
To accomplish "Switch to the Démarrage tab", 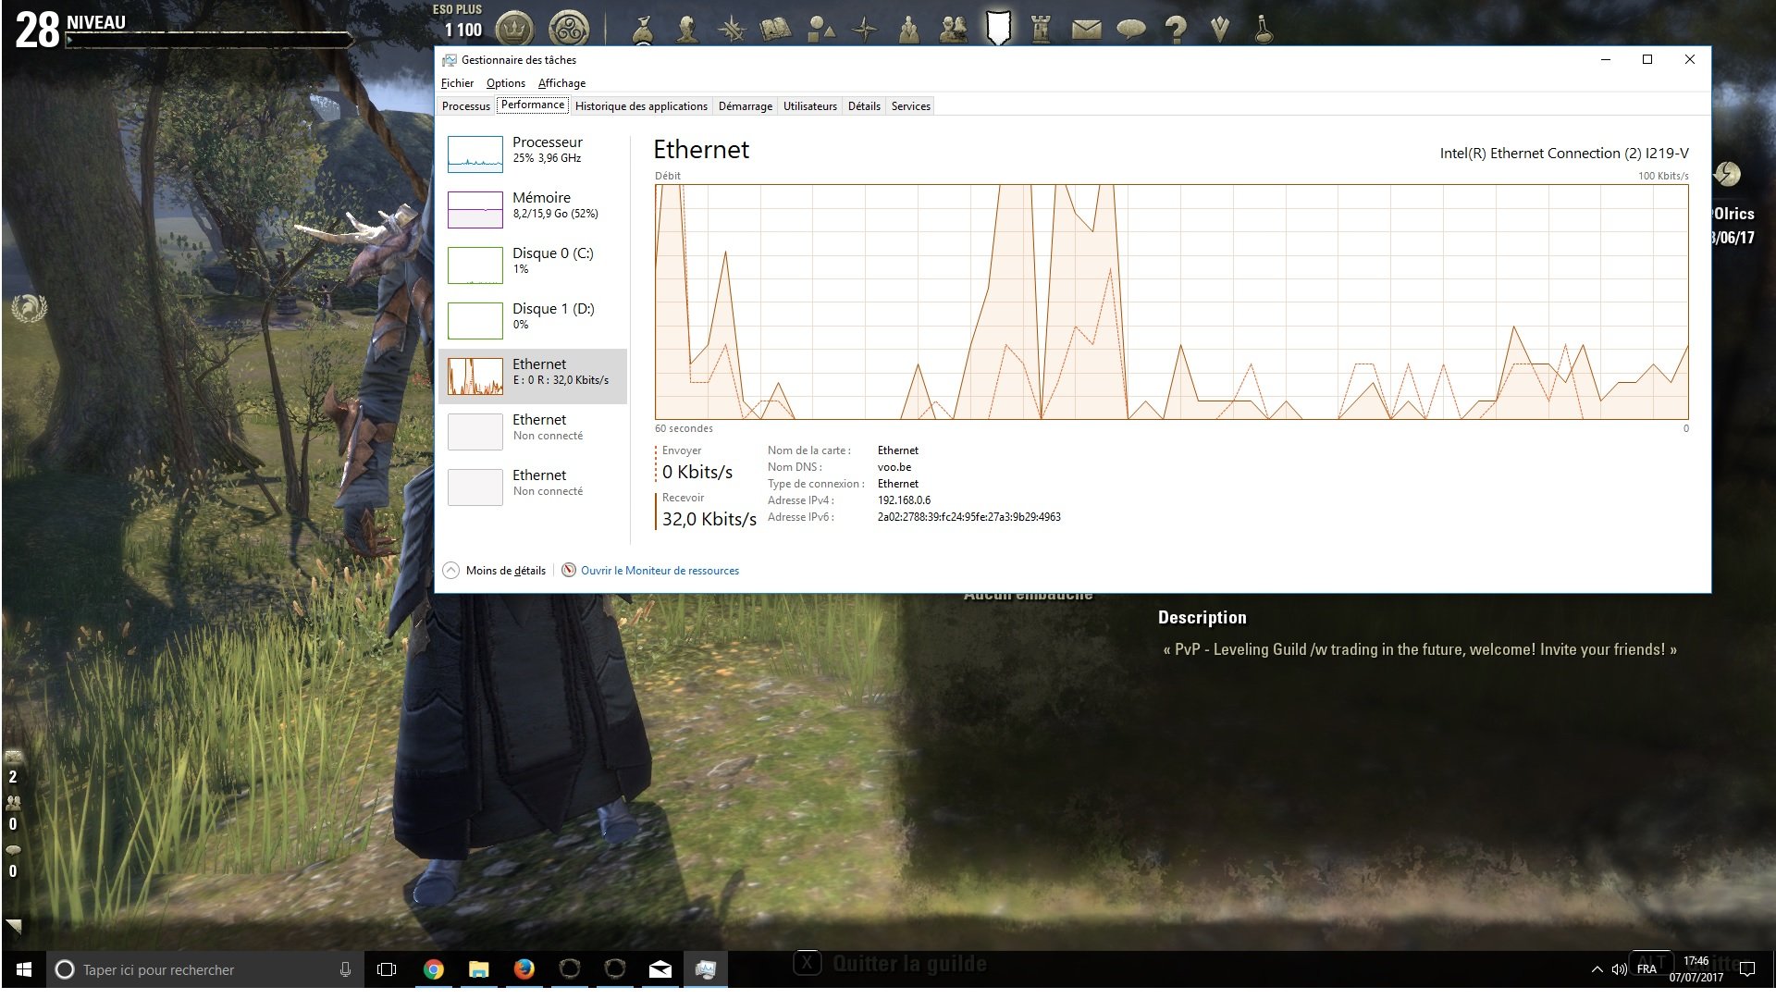I will point(746,106).
